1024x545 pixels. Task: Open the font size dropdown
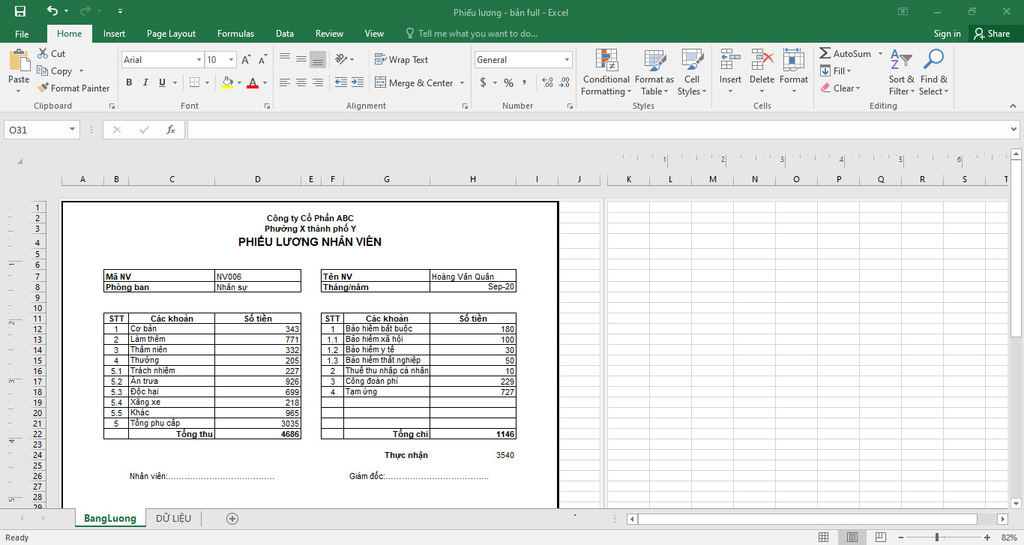(232, 60)
